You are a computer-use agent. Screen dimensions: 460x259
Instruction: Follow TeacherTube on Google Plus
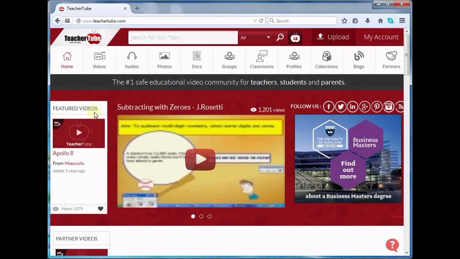[x=364, y=106]
